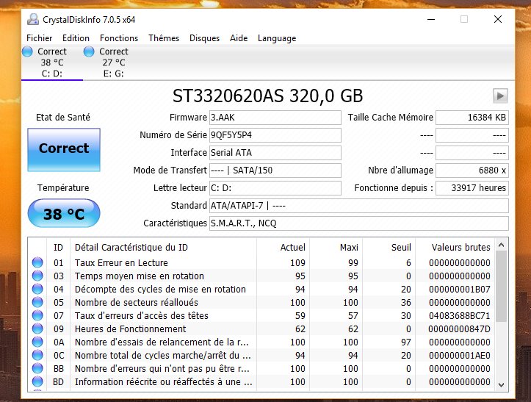531x402 pixels.
Task: Open the Fonctions menu
Action: point(119,38)
